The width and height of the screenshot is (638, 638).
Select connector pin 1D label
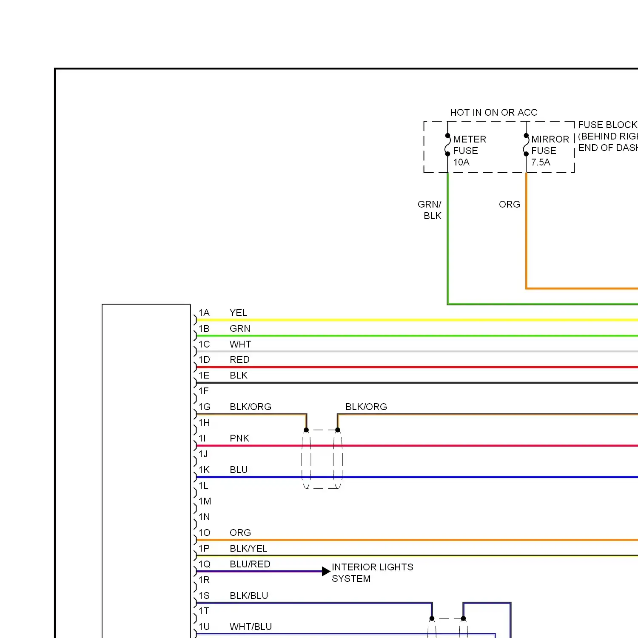(204, 360)
